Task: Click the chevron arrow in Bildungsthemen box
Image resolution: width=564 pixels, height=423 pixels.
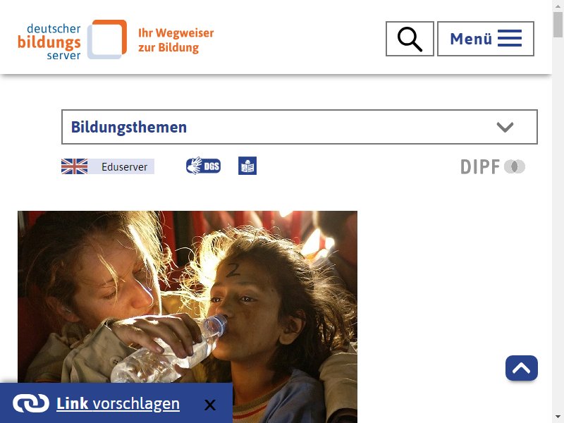Action: [505, 127]
